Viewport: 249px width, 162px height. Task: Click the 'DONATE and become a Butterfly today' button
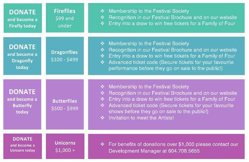tap(22, 104)
